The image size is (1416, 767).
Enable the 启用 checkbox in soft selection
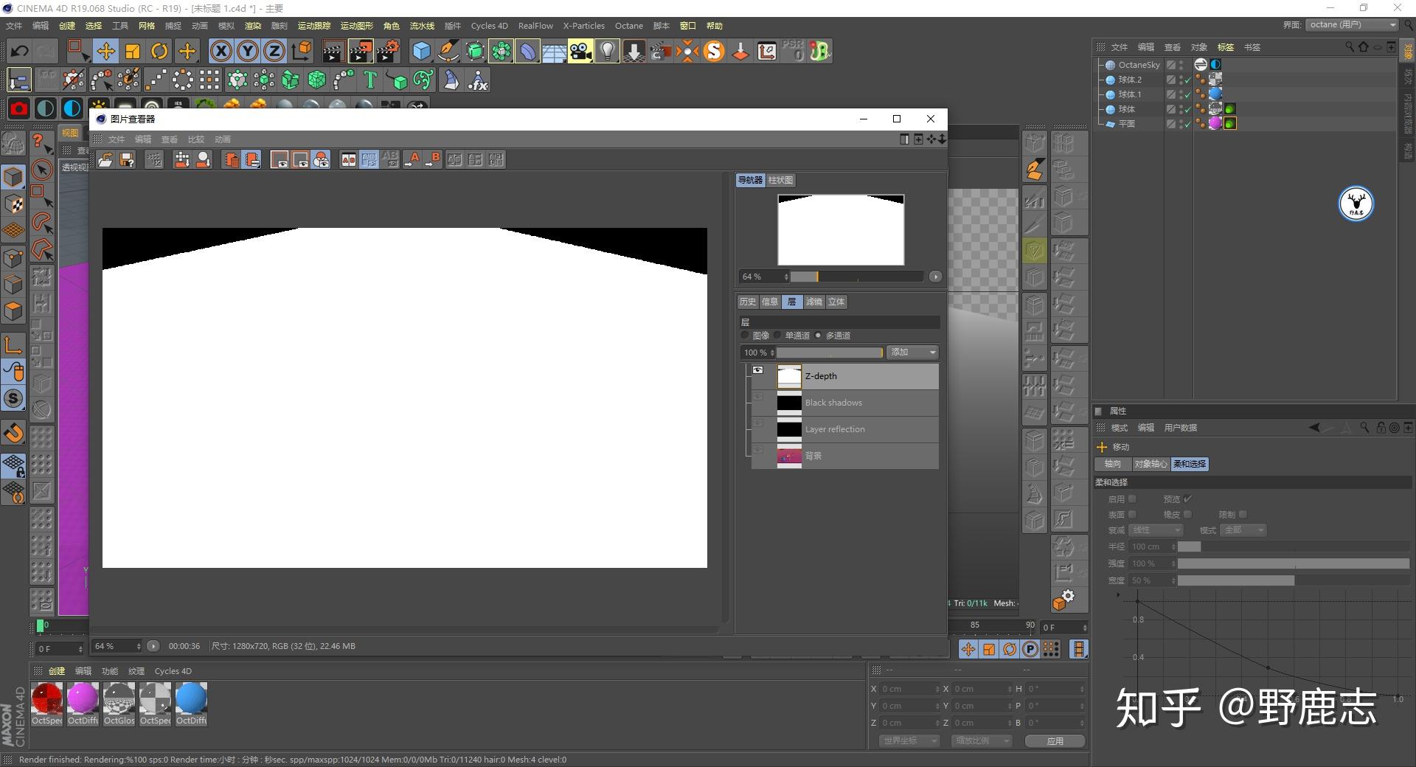coord(1132,499)
